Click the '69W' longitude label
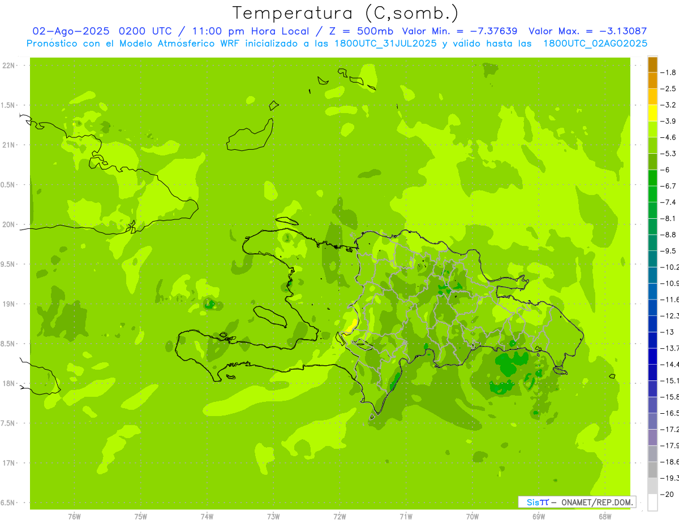 click(539, 516)
